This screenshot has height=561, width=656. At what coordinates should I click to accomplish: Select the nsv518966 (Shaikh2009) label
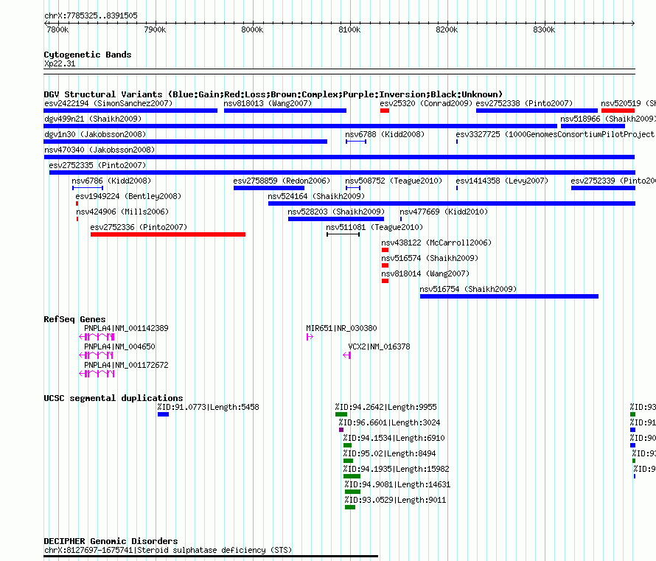(x=608, y=119)
